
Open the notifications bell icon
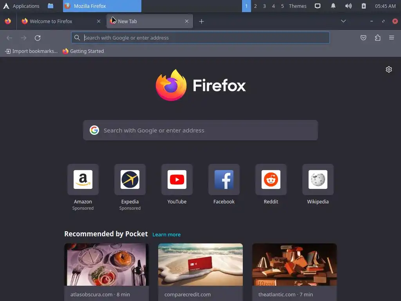click(333, 6)
